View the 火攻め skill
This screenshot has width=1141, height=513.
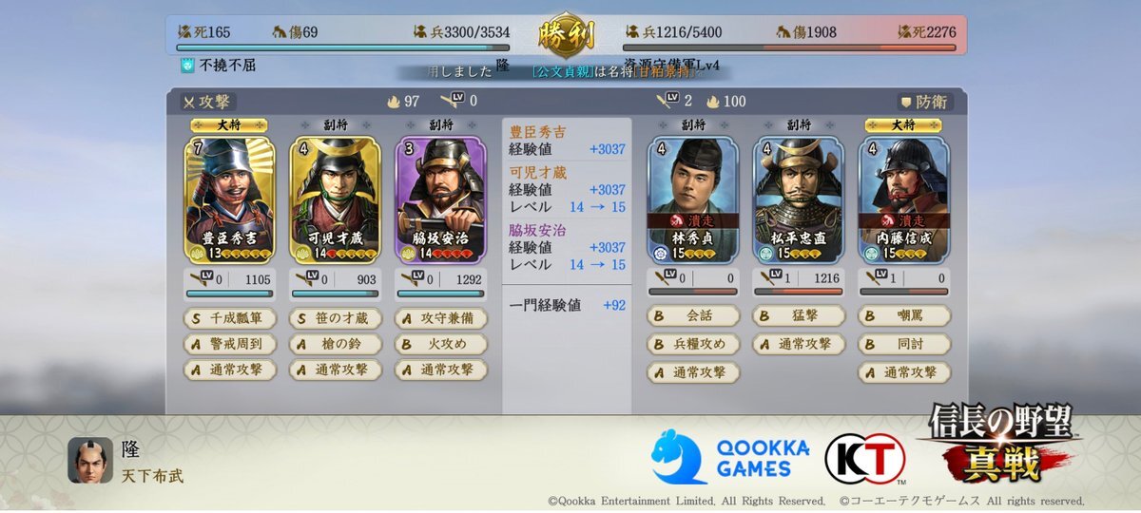[x=440, y=344]
